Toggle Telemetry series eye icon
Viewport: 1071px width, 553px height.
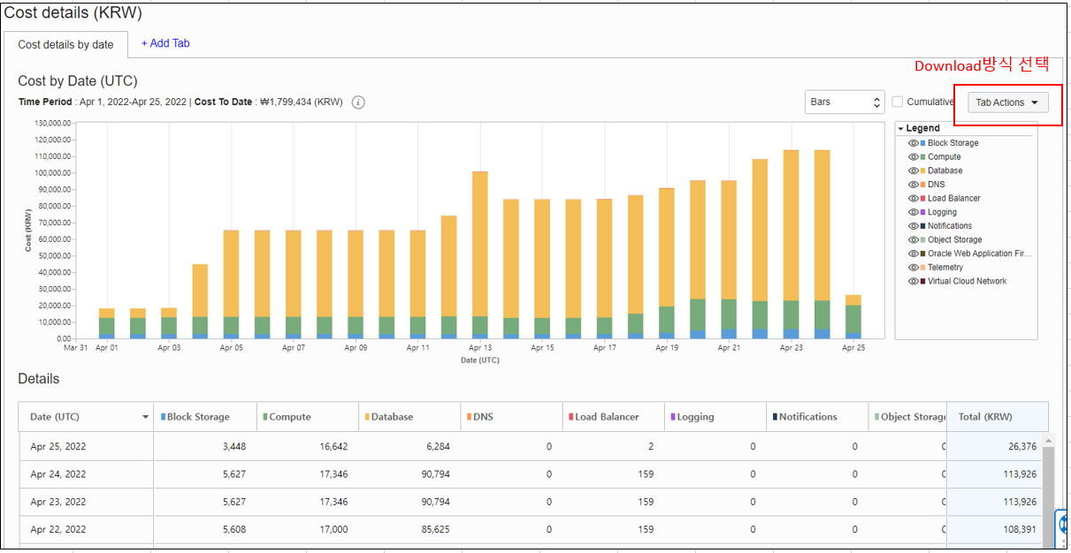[914, 268]
